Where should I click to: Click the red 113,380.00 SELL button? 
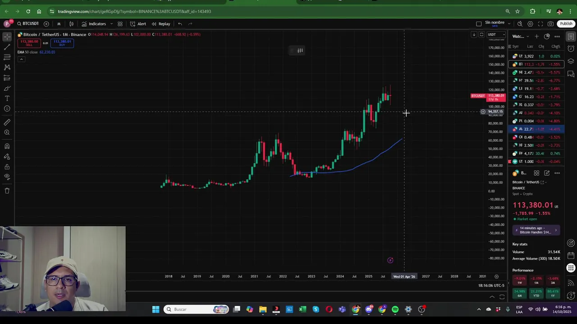click(x=29, y=43)
